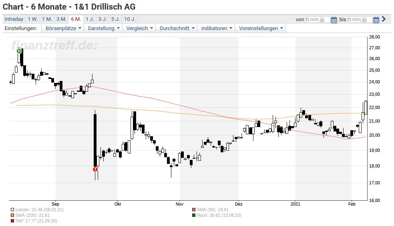Expand the Darstellung dropdown
Image resolution: width=394 pixels, height=226 pixels.
pyautogui.click(x=104, y=28)
